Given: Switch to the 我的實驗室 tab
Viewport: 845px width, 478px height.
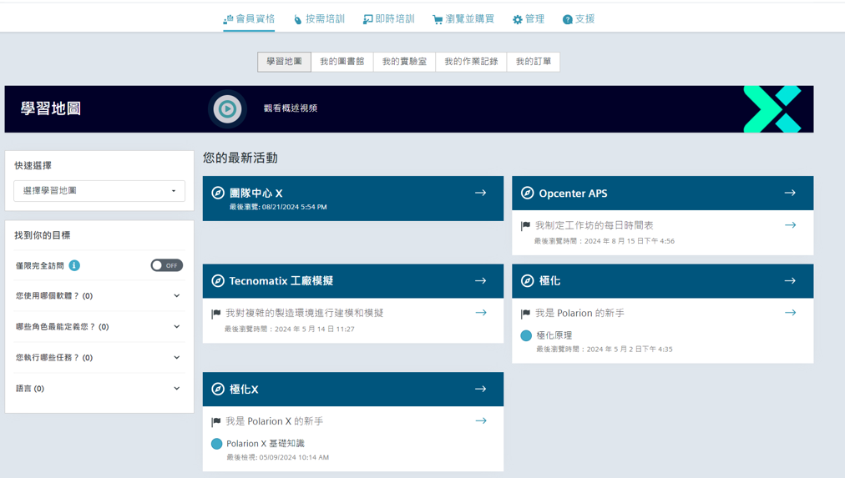Looking at the screenshot, I should pyautogui.click(x=404, y=62).
